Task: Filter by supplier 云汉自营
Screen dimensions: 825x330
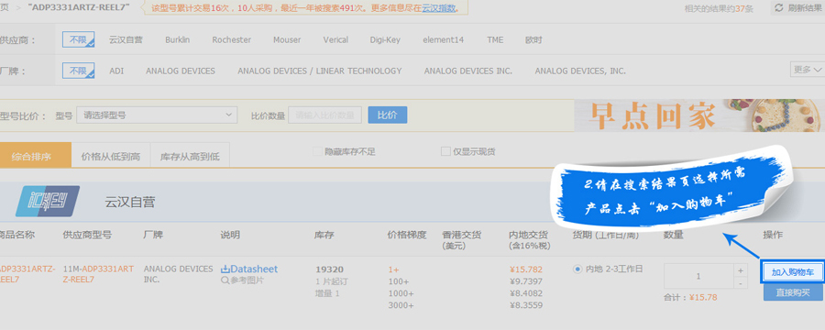Action: [126, 39]
